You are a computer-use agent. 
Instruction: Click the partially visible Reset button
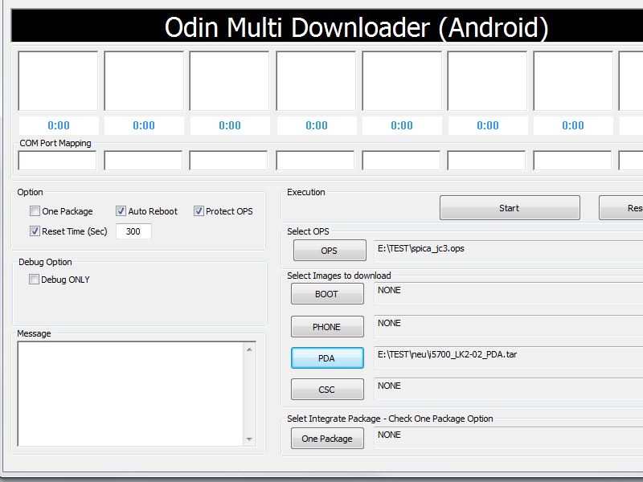click(x=620, y=208)
